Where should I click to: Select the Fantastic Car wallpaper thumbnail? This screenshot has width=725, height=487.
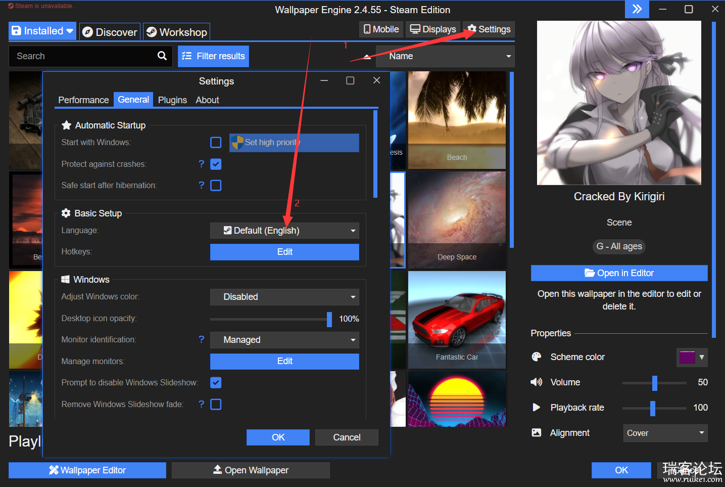457,320
